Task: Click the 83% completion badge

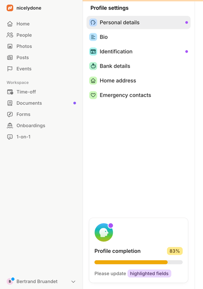Action: tap(175, 251)
